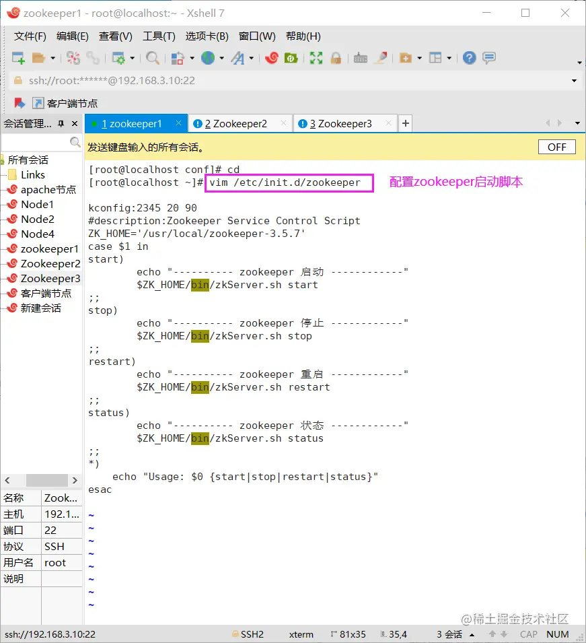Click the new folder transfer icon
Image resolution: width=586 pixels, height=643 pixels.
405,58
